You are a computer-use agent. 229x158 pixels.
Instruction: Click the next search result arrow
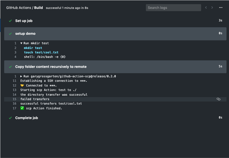click(x=212, y=8)
